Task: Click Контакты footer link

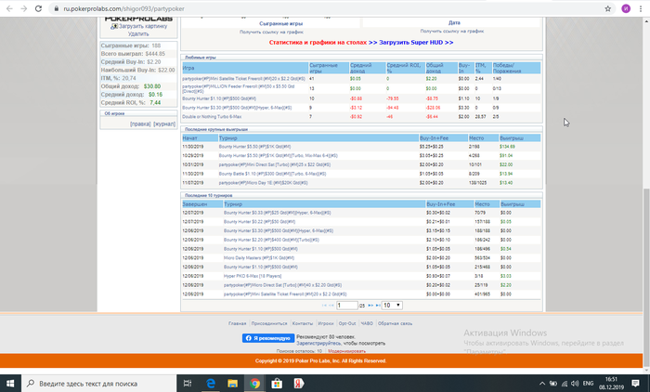Action: [303, 323]
